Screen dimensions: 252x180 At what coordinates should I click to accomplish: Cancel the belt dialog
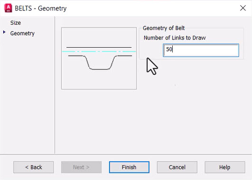177,167
